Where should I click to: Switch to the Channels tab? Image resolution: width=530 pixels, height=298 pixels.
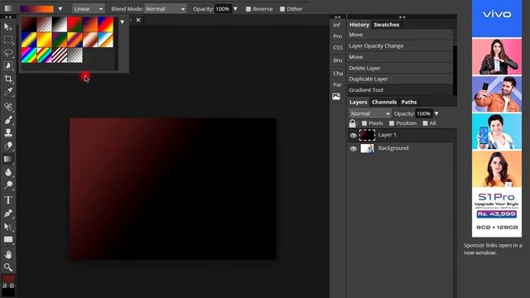384,102
